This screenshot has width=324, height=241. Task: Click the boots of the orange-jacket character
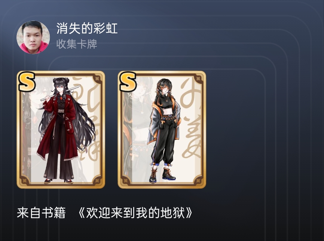click(x=162, y=176)
